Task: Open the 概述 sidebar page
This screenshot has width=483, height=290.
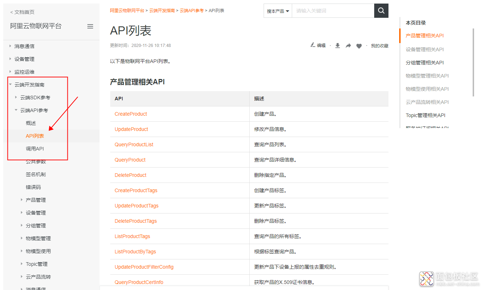Action: (31, 123)
